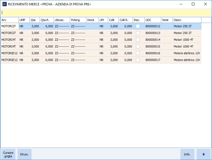Image resolution: width=212 pixels, height=160 pixels.
Task: Toggle Risc. checkbox for UDC 800000014
Action: click(138, 40)
